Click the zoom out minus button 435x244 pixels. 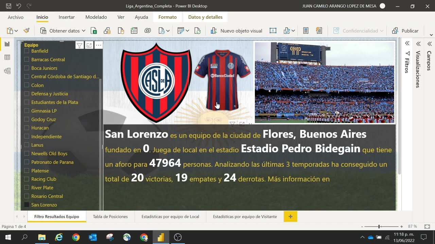[362, 226]
